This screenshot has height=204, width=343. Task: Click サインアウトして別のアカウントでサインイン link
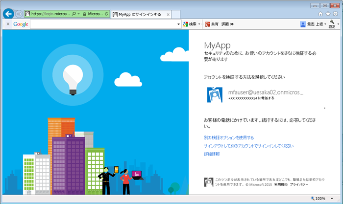coord(249,146)
